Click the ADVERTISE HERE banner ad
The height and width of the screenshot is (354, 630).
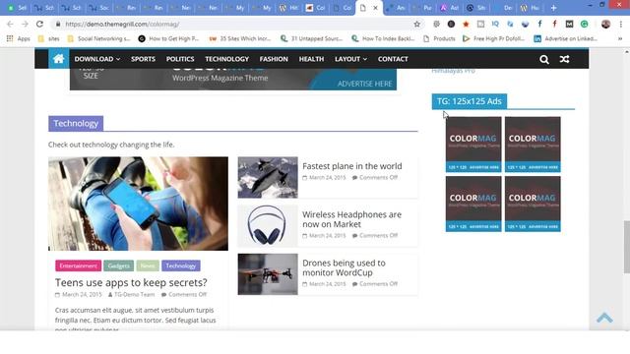pyautogui.click(x=233, y=79)
